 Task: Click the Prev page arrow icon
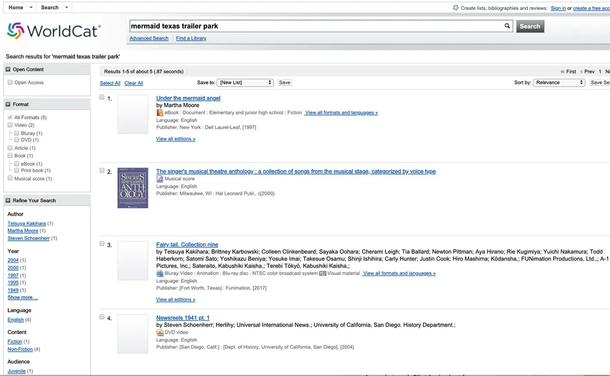581,72
